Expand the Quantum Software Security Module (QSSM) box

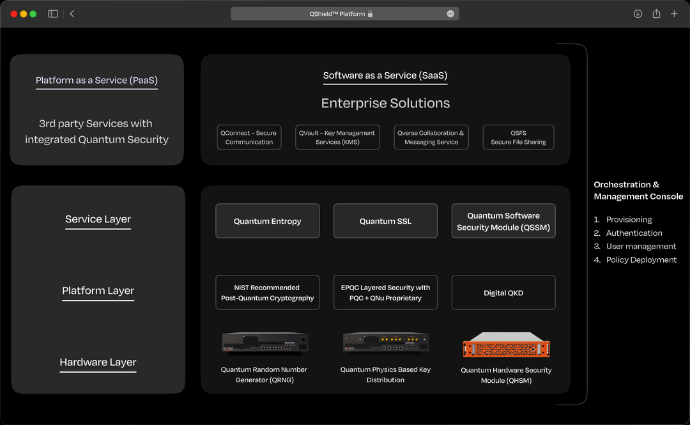[x=503, y=220]
